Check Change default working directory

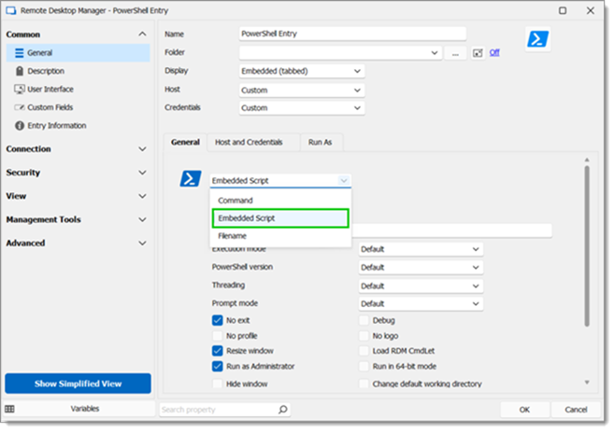364,383
